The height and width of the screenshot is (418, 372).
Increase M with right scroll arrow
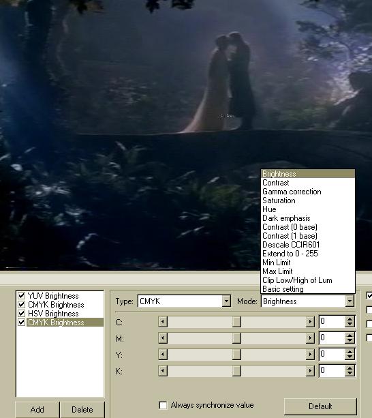click(x=310, y=338)
